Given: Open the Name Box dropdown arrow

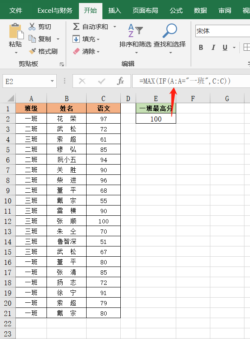Looking at the screenshot, I should [x=52, y=81].
